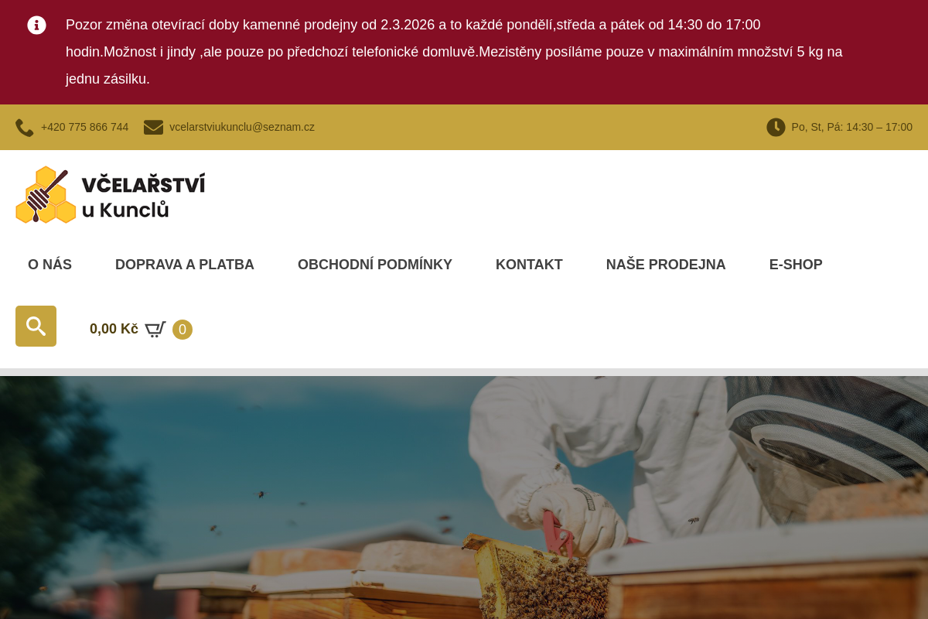Click the clock icon beside opening hours
The width and height of the screenshot is (928, 619).
point(776,127)
